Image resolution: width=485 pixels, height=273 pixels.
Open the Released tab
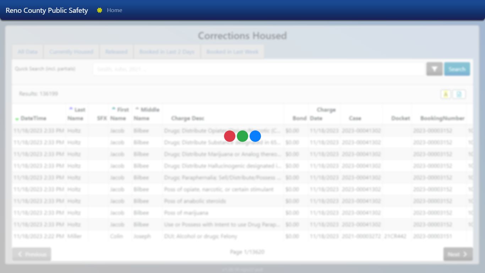click(116, 52)
